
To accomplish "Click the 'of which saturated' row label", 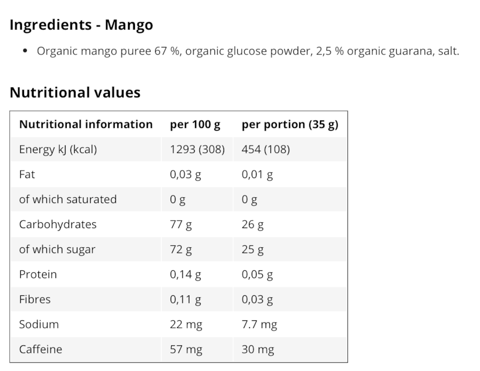I will coord(68,199).
